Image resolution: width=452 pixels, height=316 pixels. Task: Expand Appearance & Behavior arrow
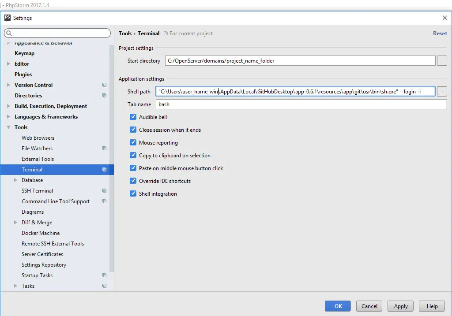click(x=9, y=43)
